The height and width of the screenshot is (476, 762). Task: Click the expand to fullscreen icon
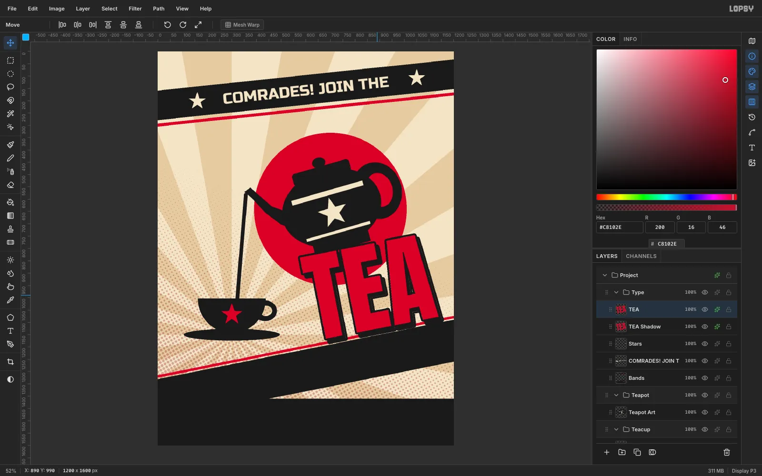[x=198, y=25]
